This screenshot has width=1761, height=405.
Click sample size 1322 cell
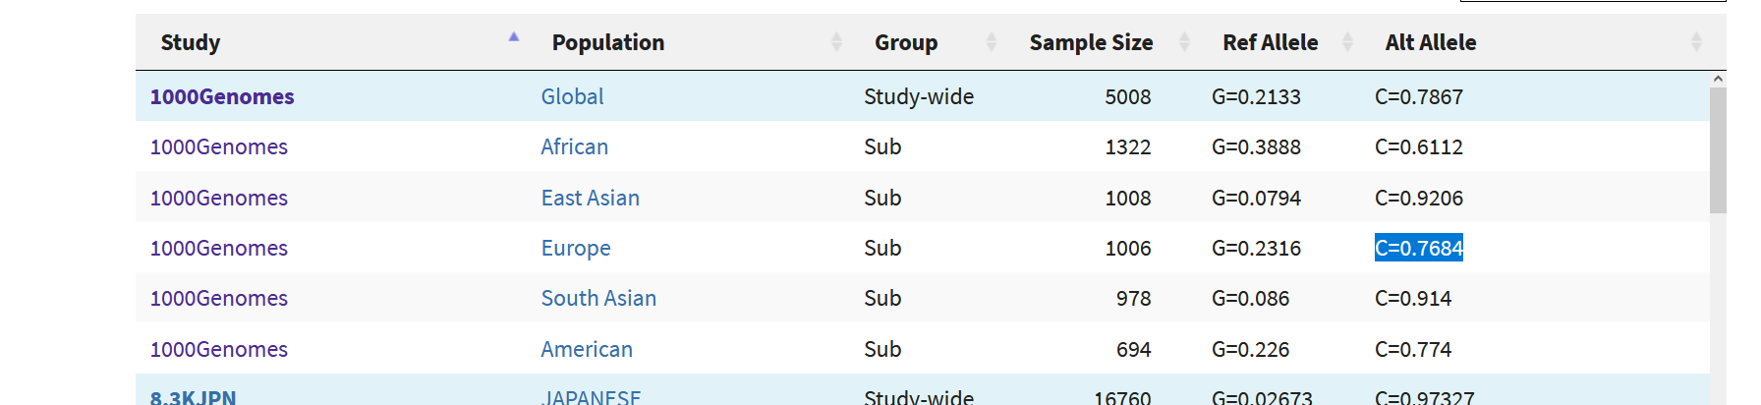(x=1127, y=146)
